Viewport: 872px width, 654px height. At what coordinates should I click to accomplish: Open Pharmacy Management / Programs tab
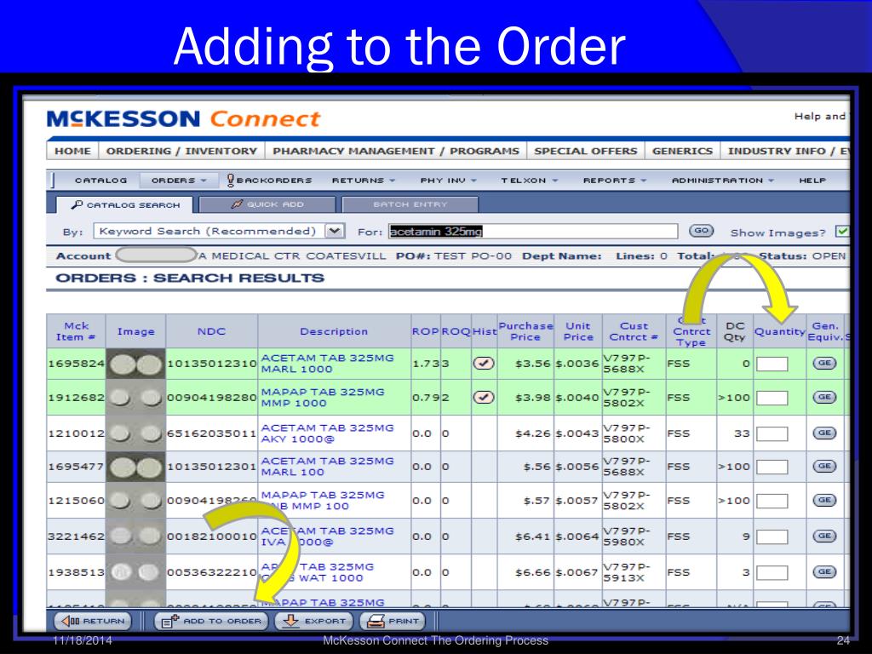(x=395, y=151)
